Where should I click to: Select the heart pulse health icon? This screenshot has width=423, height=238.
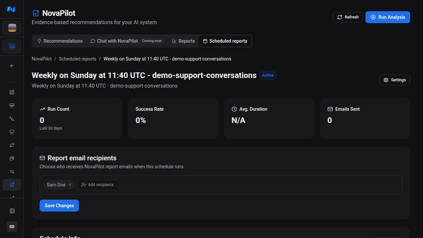(x=12, y=105)
